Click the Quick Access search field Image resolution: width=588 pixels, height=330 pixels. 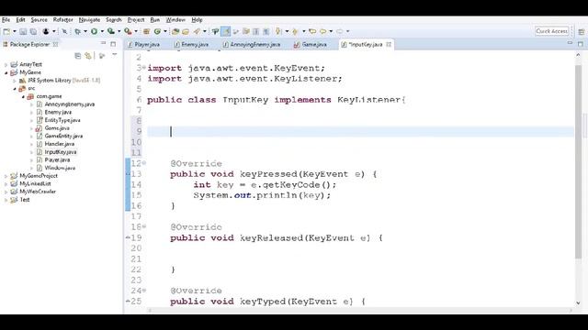(x=551, y=31)
